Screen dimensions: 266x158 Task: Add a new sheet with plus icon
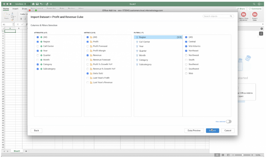(26, 151)
